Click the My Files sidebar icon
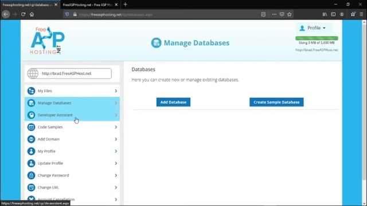The width and height of the screenshot is (367, 206). point(31,90)
